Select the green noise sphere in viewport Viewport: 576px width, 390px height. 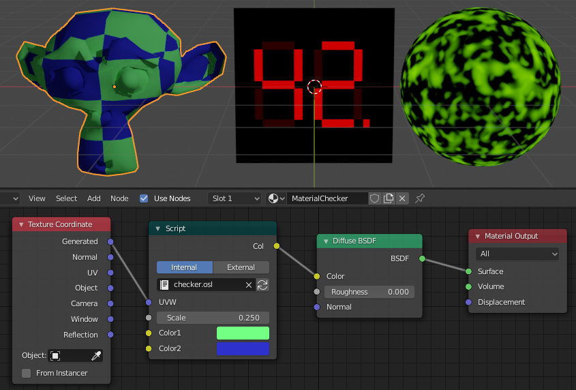tap(481, 87)
